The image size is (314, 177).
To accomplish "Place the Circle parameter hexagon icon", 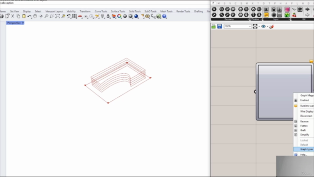I will [x=222, y=9].
